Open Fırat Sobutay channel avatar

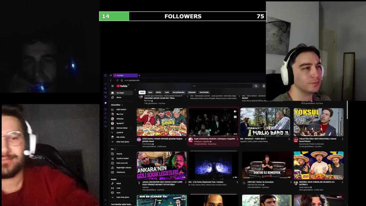coord(139,140)
